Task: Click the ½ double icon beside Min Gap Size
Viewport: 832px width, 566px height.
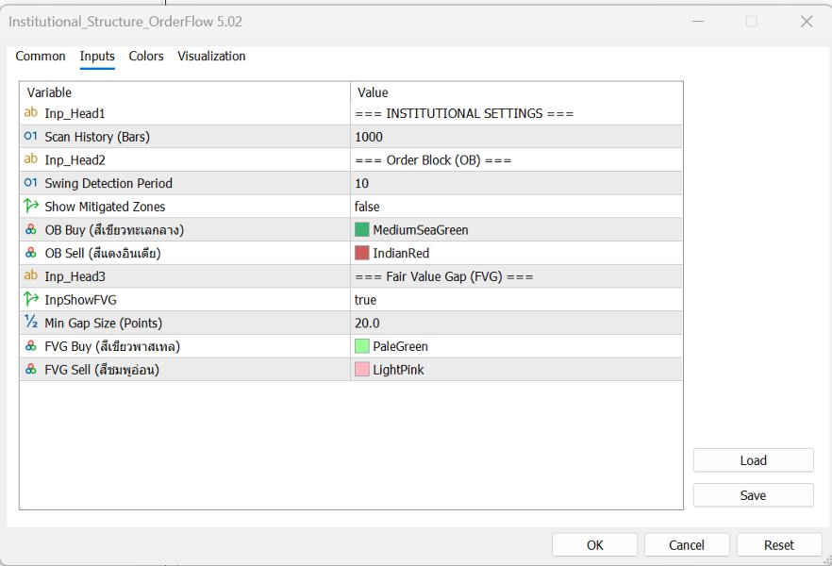Action: (31, 322)
